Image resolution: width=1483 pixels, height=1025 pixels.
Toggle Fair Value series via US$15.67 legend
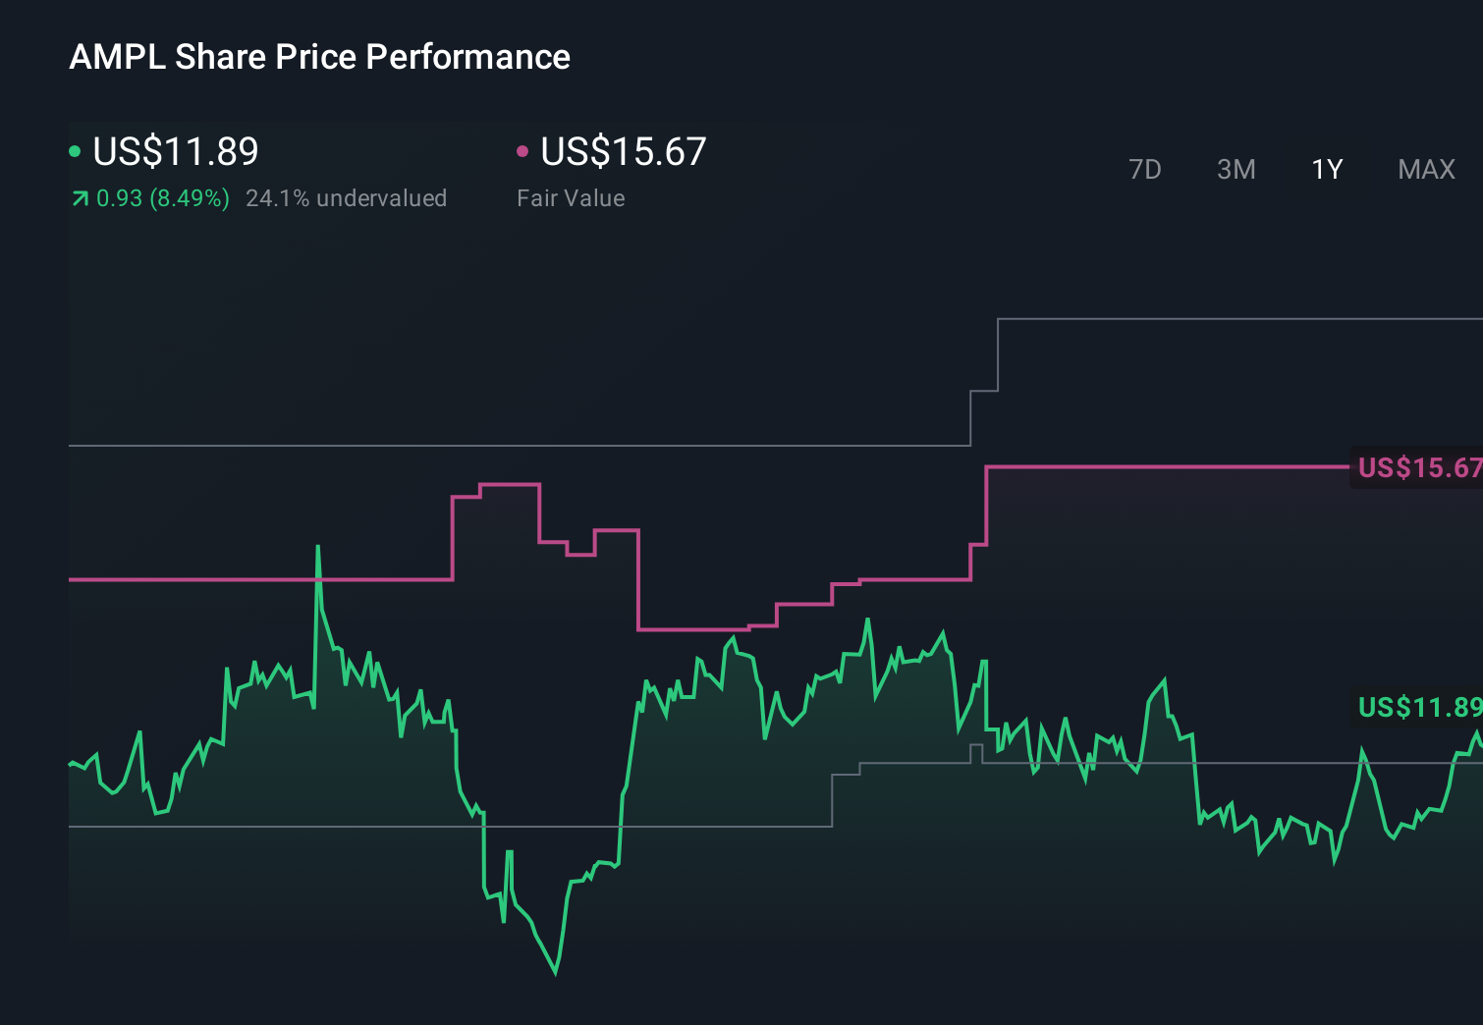pos(624,152)
